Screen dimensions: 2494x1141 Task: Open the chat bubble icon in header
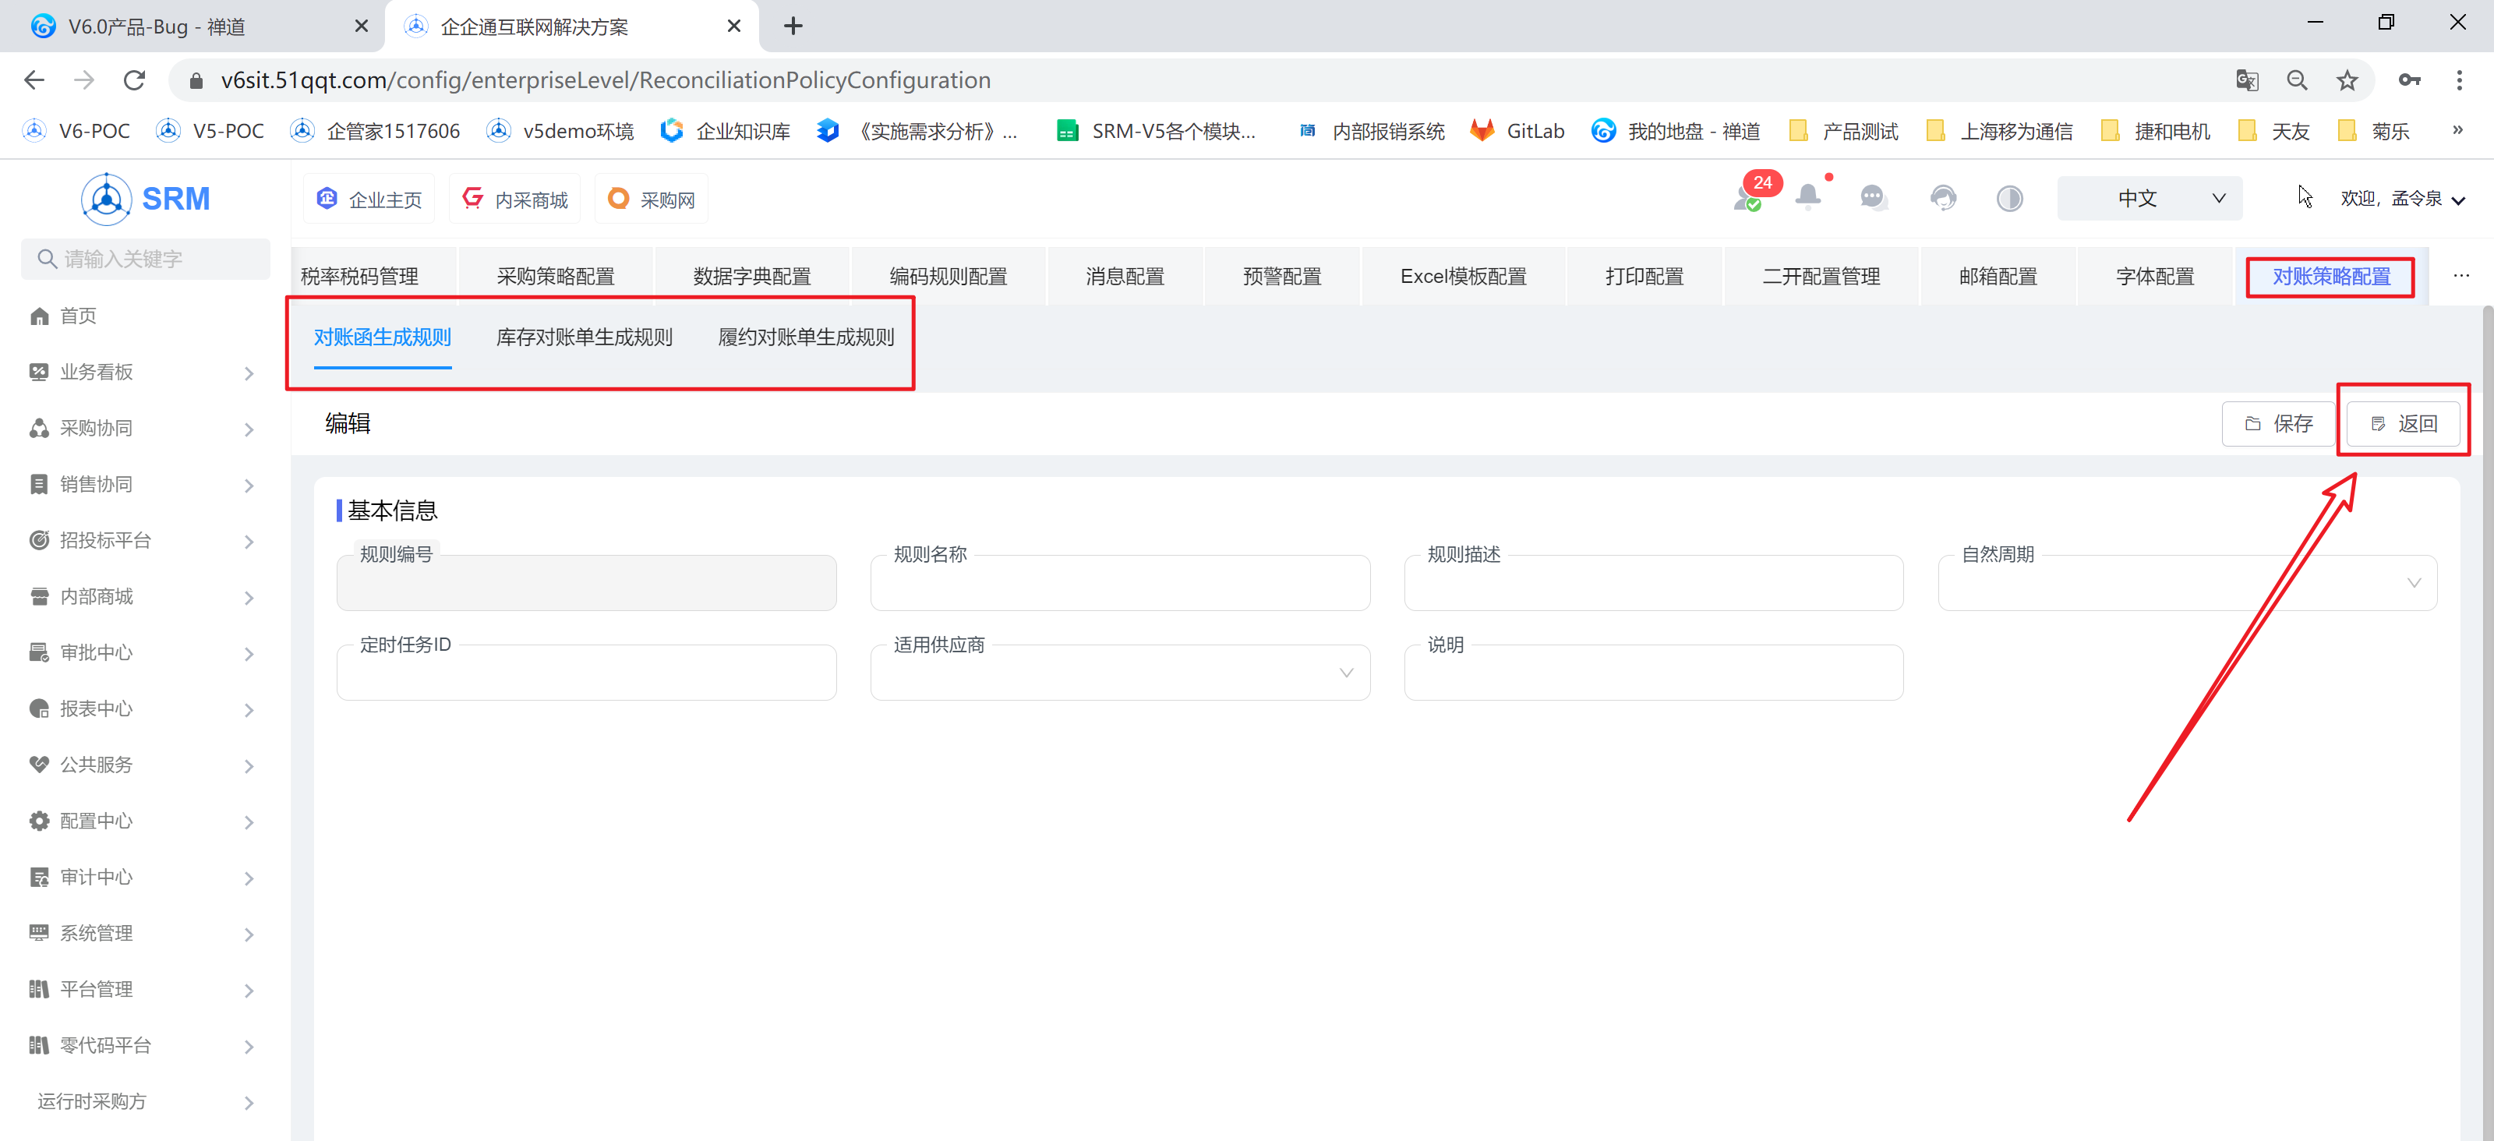point(1874,197)
